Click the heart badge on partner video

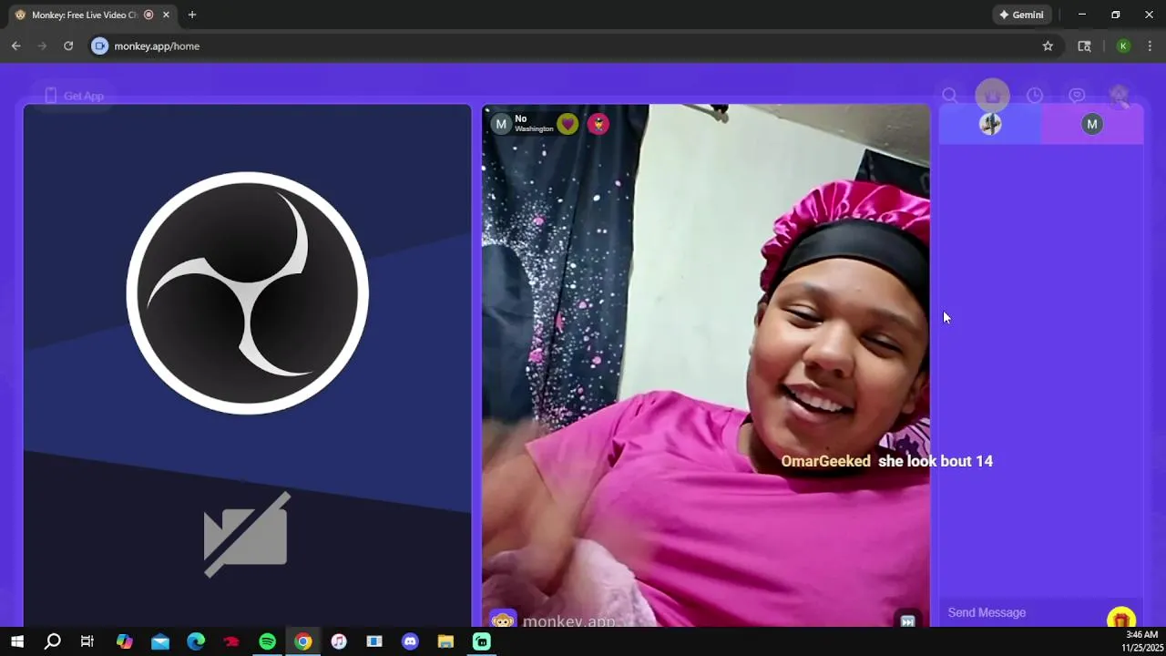pyautogui.click(x=568, y=124)
